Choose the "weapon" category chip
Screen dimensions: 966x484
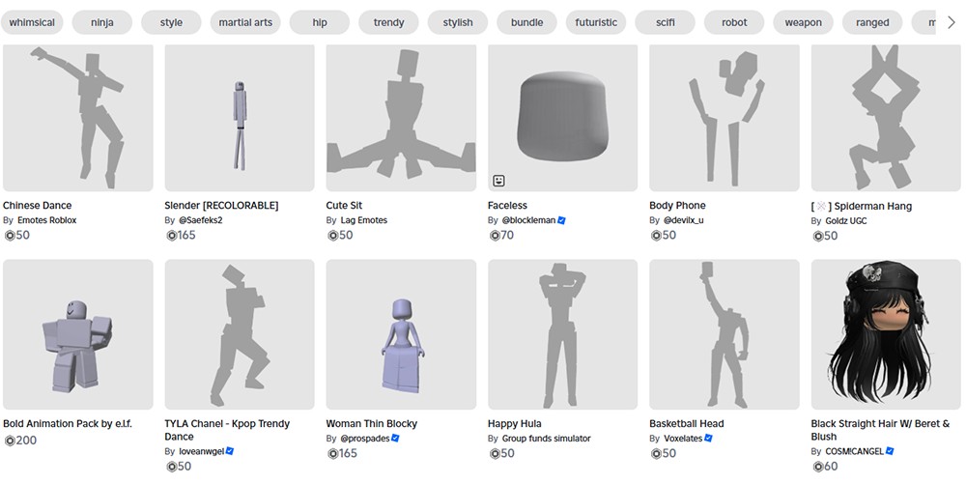(803, 22)
